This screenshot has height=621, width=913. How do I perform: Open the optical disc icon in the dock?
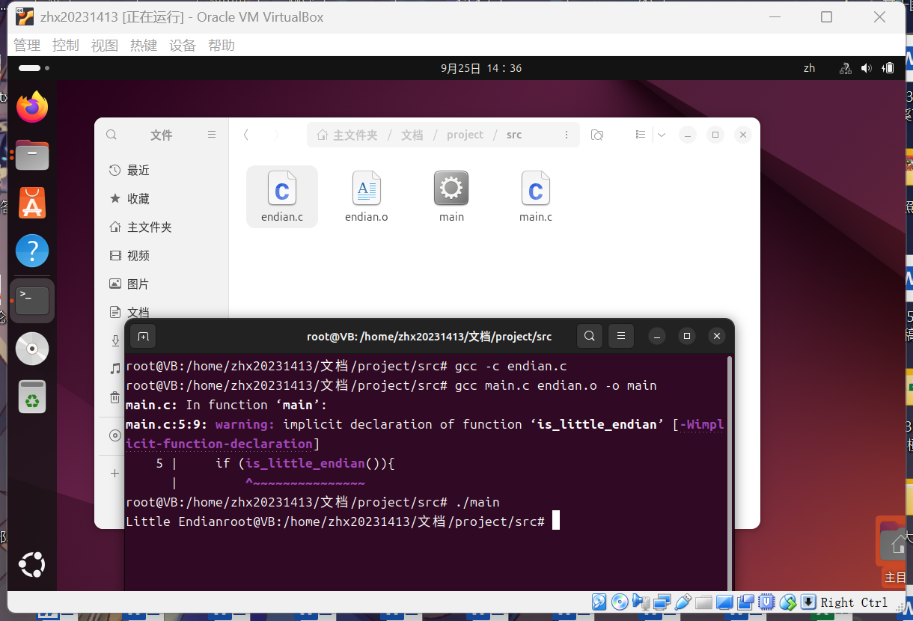(32, 349)
